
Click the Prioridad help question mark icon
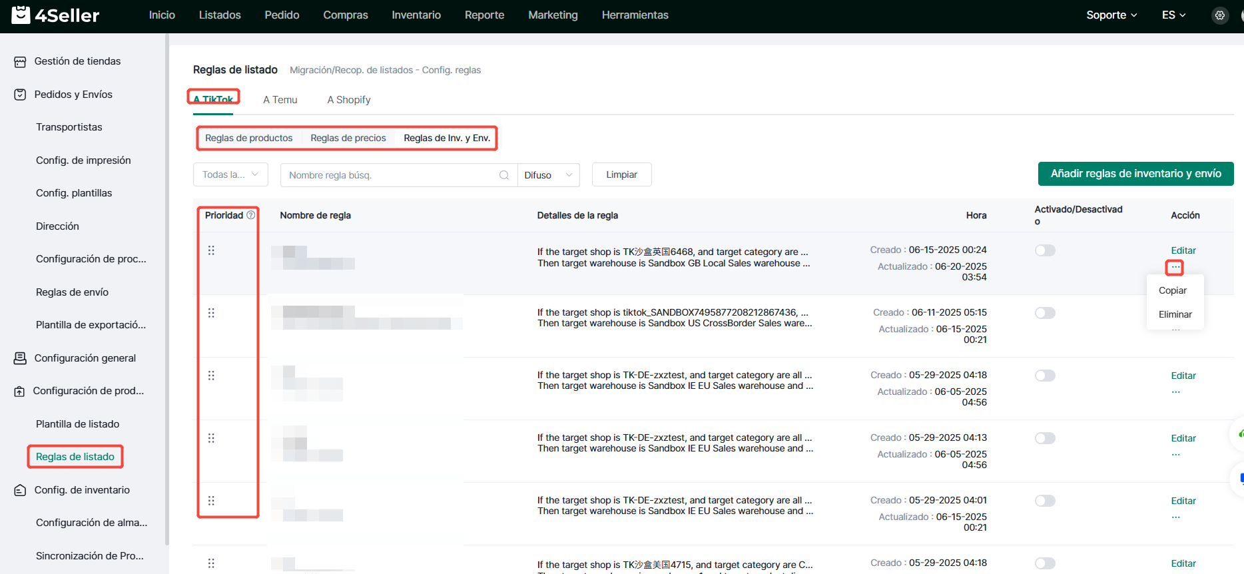coord(251,215)
